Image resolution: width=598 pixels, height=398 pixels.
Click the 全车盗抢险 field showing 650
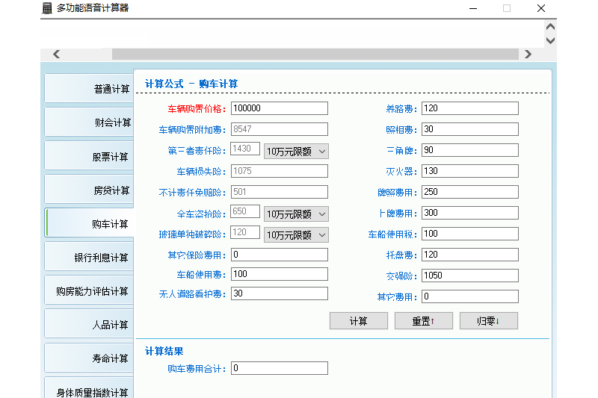245,211
